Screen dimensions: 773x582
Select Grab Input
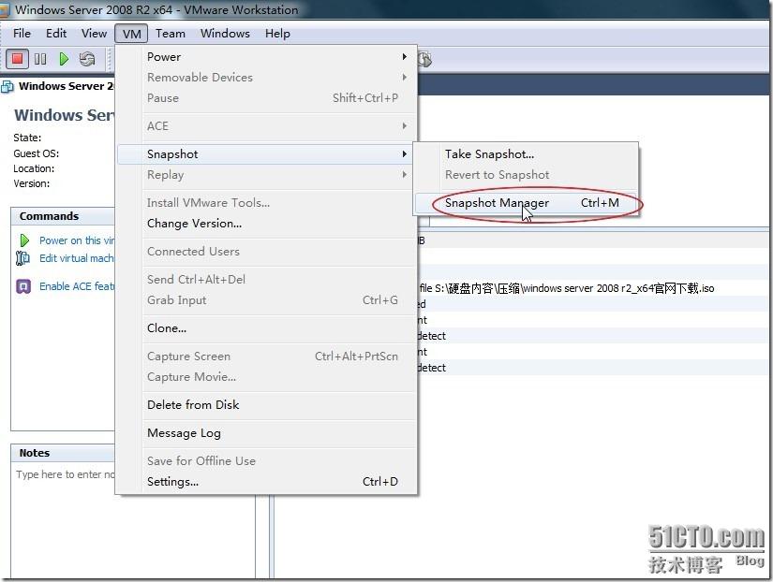pyautogui.click(x=267, y=300)
